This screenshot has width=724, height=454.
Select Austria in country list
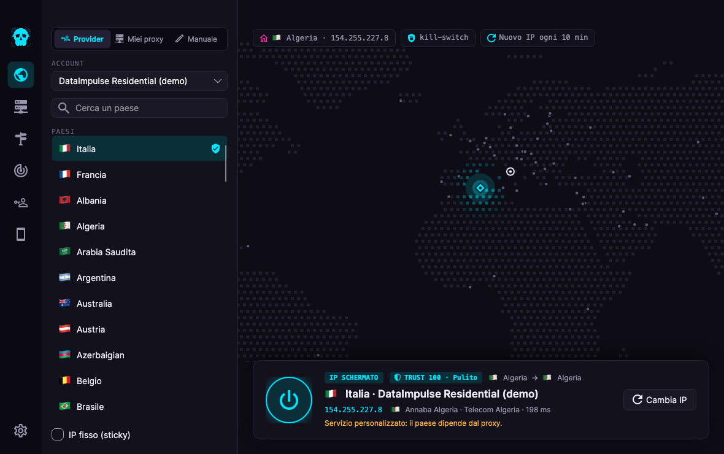pos(139,329)
